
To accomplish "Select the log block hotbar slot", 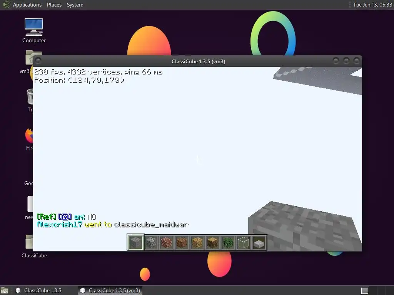I will [212, 243].
